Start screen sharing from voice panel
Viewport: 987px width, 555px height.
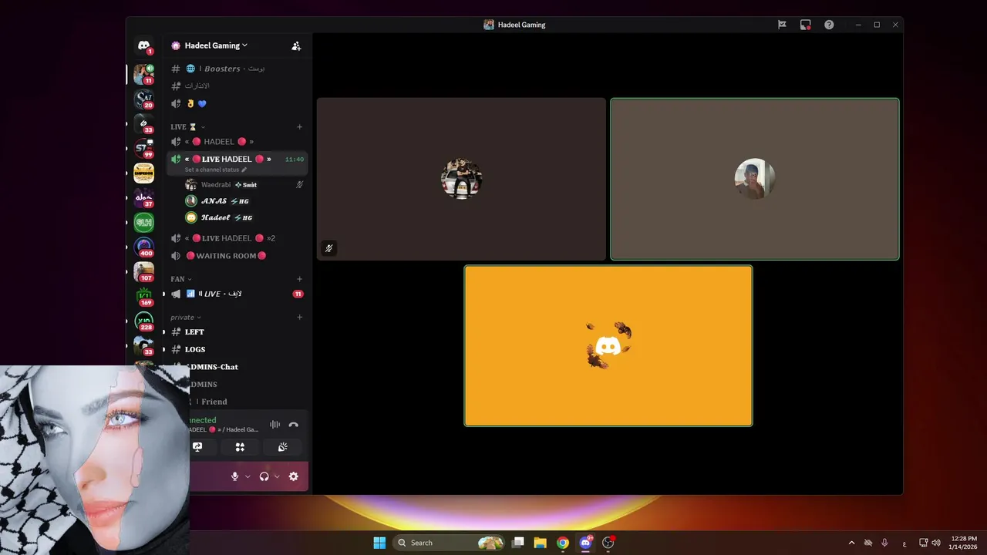[x=197, y=447]
